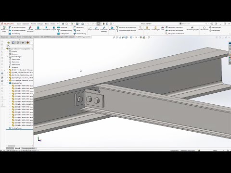Select the Ausklinkung tool
The height and width of the screenshot is (173, 231).
pyautogui.click(x=14, y=34)
